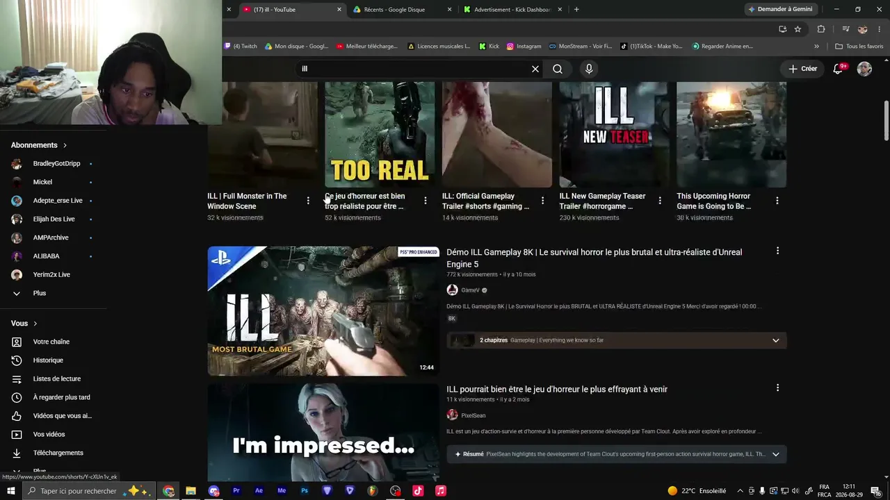Open After Effects from the taskbar
This screenshot has width=890, height=500.
(259, 491)
